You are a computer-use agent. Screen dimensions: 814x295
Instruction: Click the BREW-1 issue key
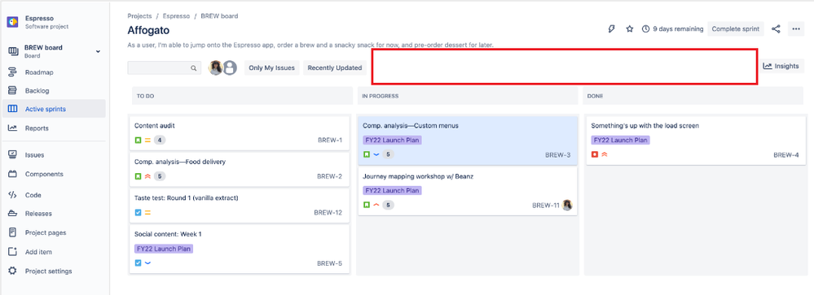(330, 141)
